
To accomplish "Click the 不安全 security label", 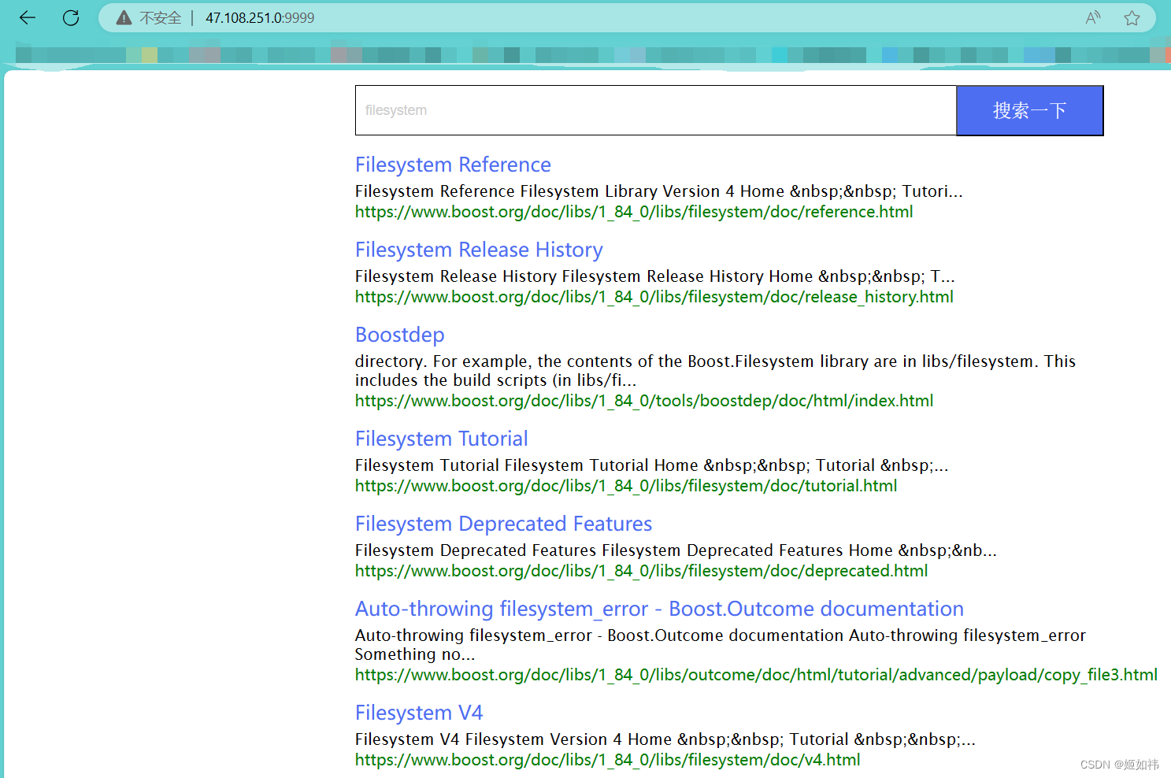I will tap(161, 17).
